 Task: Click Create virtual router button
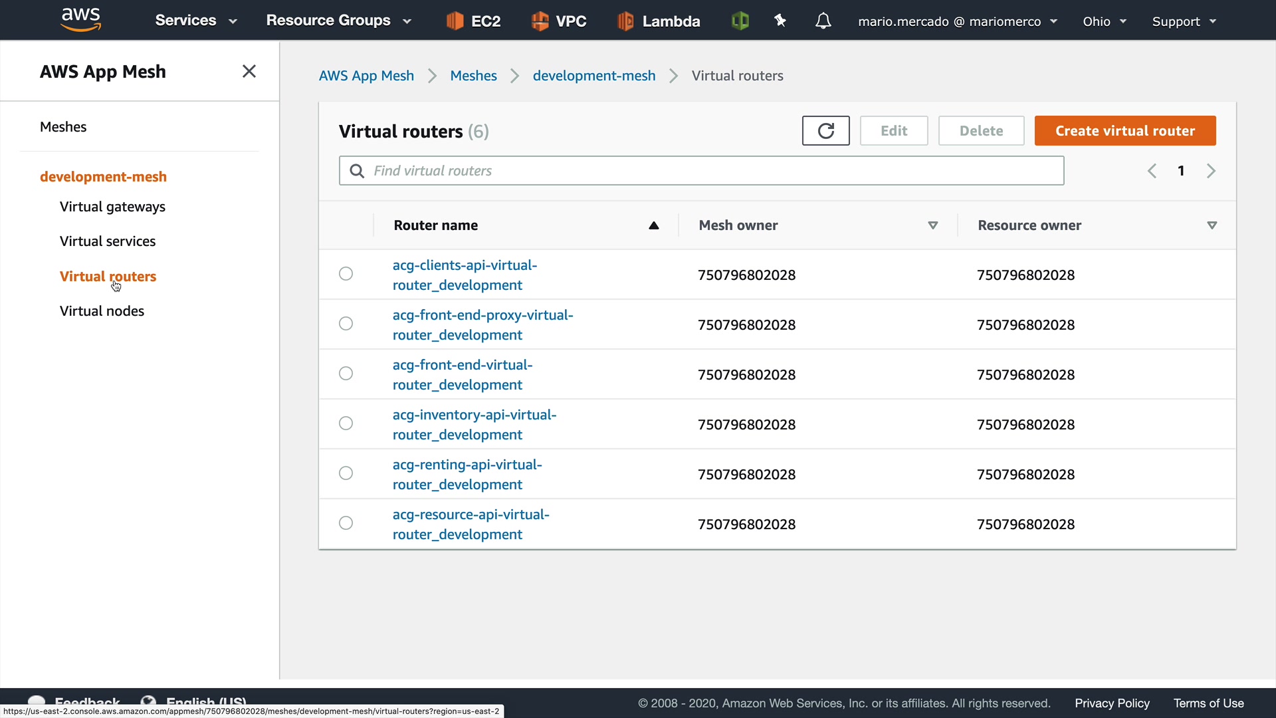point(1124,131)
